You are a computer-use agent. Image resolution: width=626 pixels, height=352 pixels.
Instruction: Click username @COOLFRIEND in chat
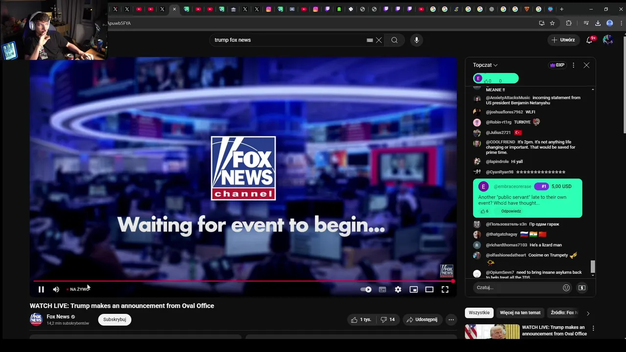[500, 142]
